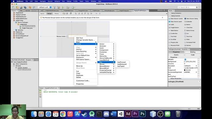The height and width of the screenshot is (119, 212).
Task: Click the Build Project hammer icon
Action: pos(55,7)
